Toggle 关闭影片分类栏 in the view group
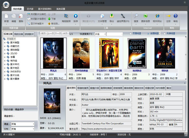The image size is (189, 138). coord(37,14)
